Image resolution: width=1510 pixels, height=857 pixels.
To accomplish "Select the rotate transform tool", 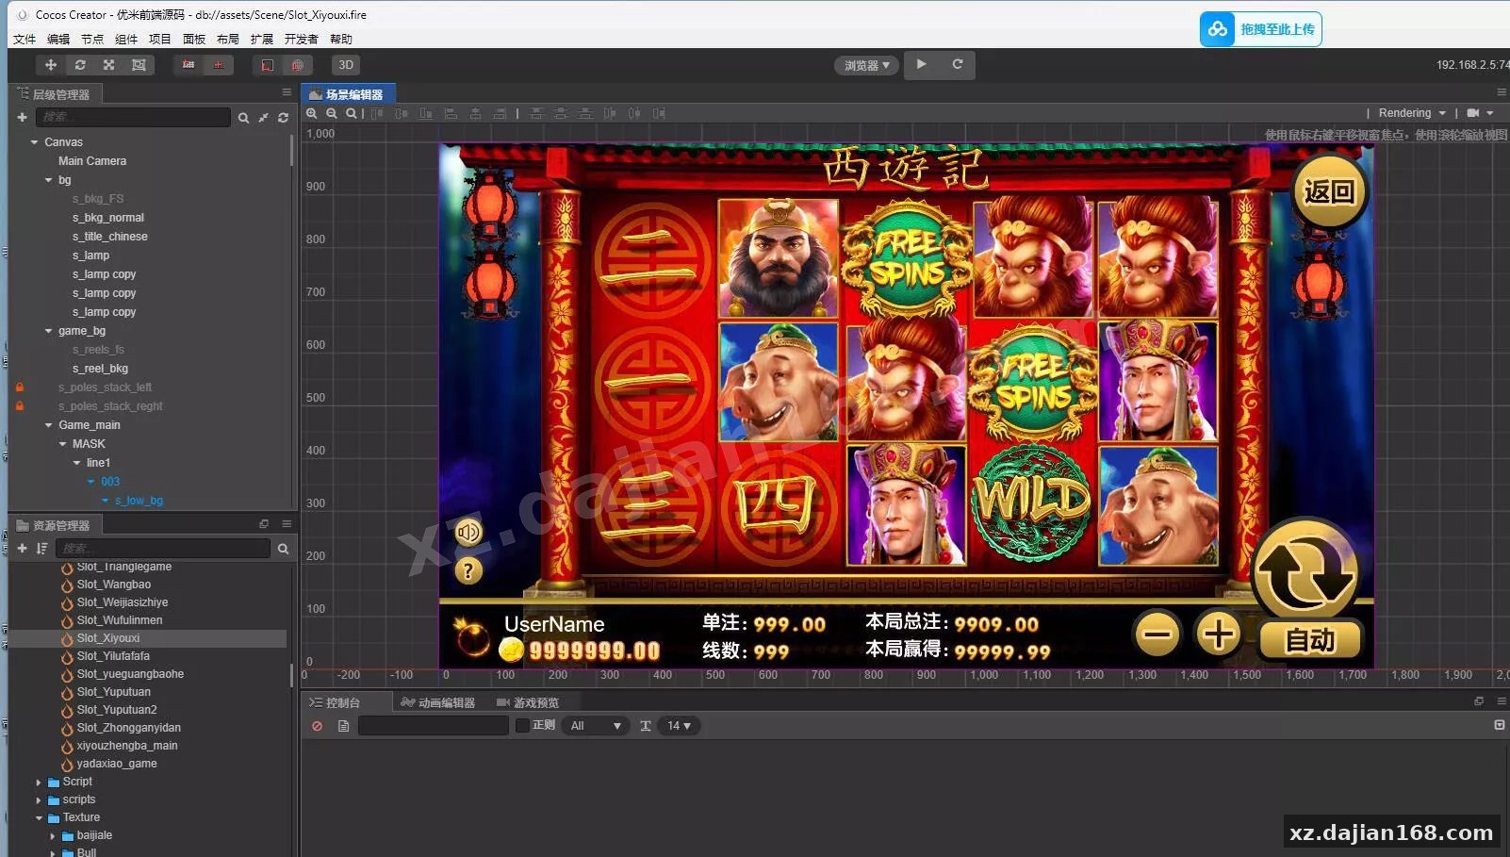I will [x=80, y=65].
